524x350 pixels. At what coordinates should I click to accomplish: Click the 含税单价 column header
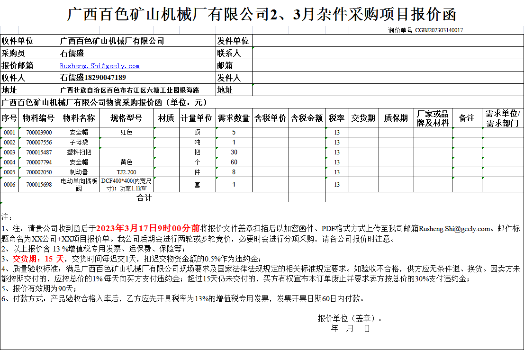pos(271,118)
